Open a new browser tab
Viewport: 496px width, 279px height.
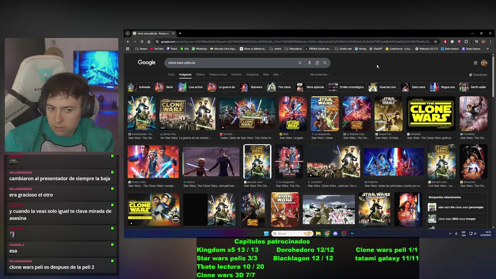coord(180,33)
